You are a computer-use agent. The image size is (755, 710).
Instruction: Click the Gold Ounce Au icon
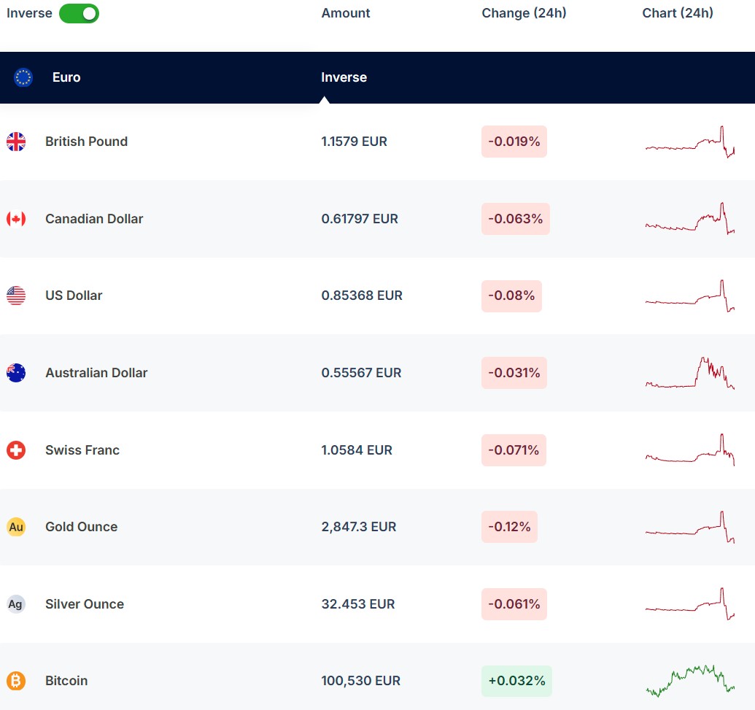pyautogui.click(x=16, y=527)
